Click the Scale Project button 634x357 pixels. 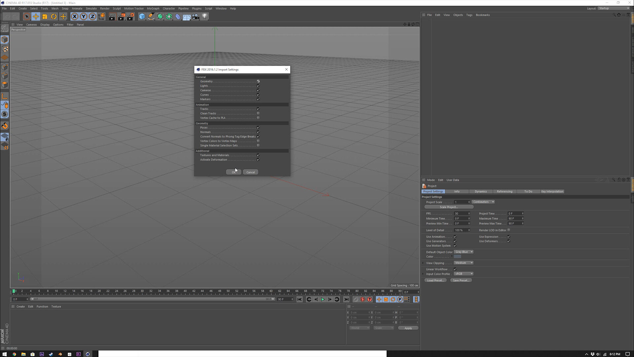pos(449,207)
